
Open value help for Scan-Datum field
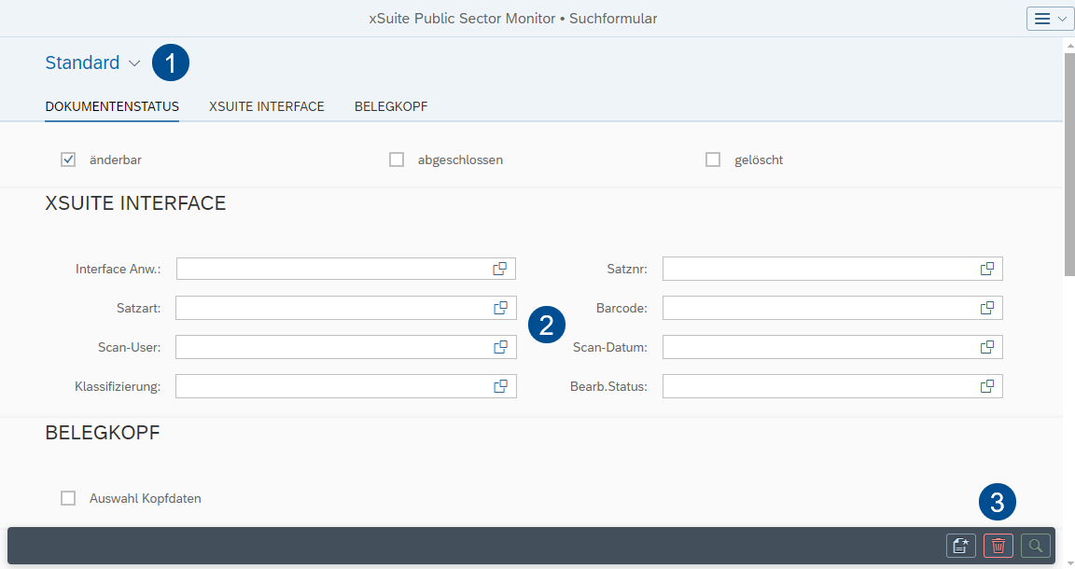pos(986,346)
